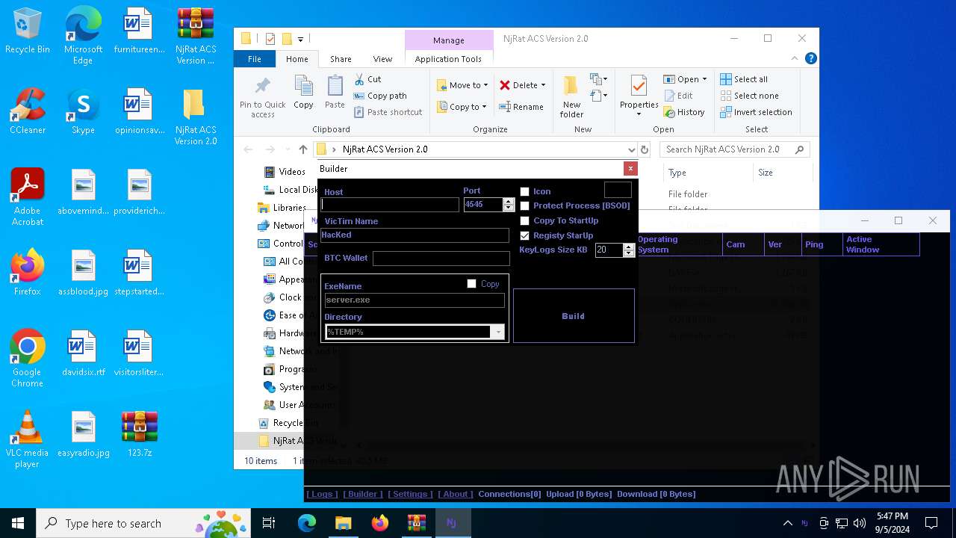Screen dimensions: 956x538
Task: Close the Builder dialog
Action: coord(630,169)
